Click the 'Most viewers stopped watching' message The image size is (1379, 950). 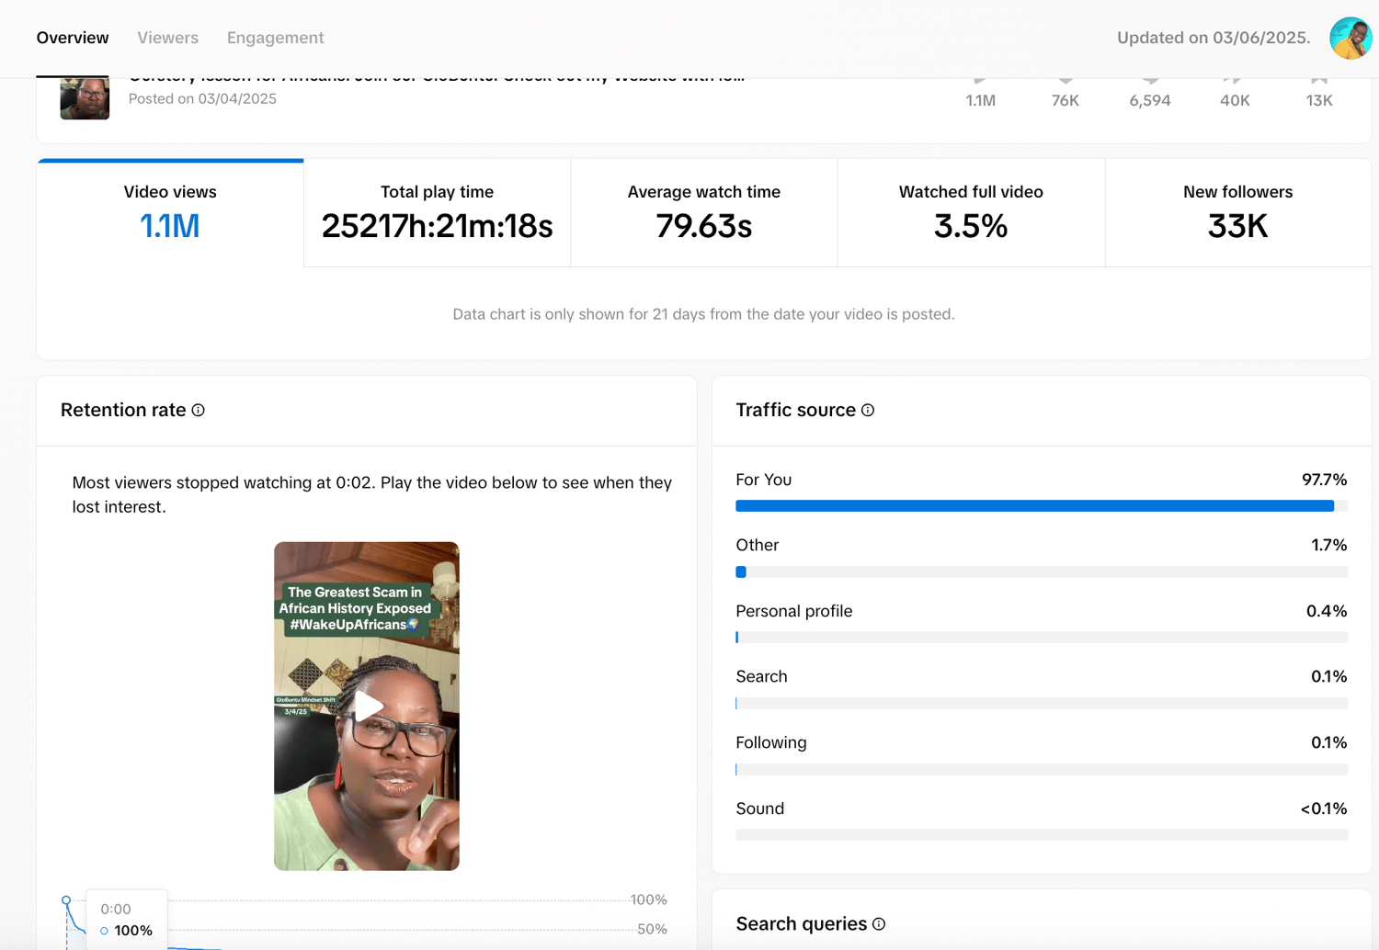coord(372,494)
